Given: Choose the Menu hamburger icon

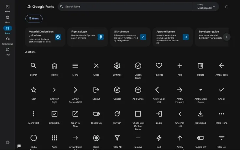Looking at the screenshot, I should pyautogui.click(x=75, y=66).
